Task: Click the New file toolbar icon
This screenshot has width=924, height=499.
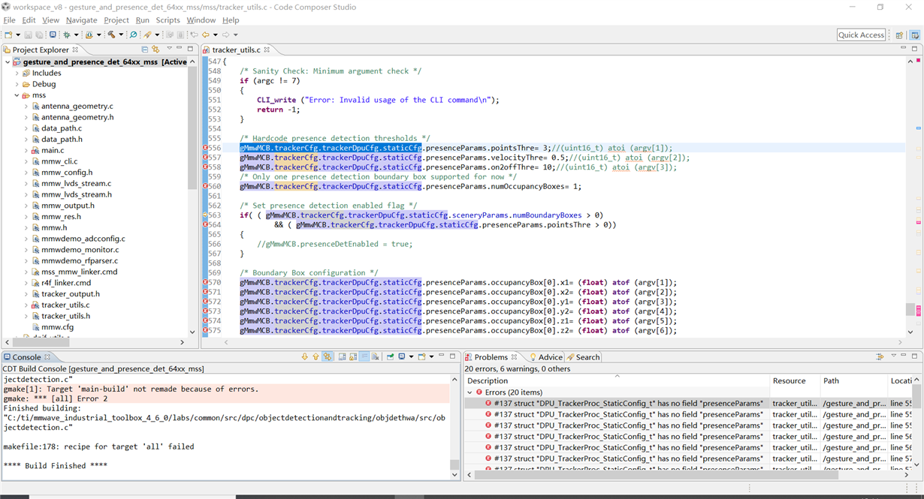Action: (8, 35)
